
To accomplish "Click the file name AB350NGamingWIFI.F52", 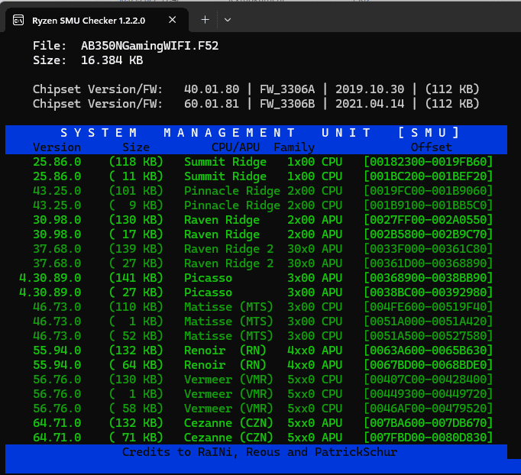I will (x=150, y=46).
